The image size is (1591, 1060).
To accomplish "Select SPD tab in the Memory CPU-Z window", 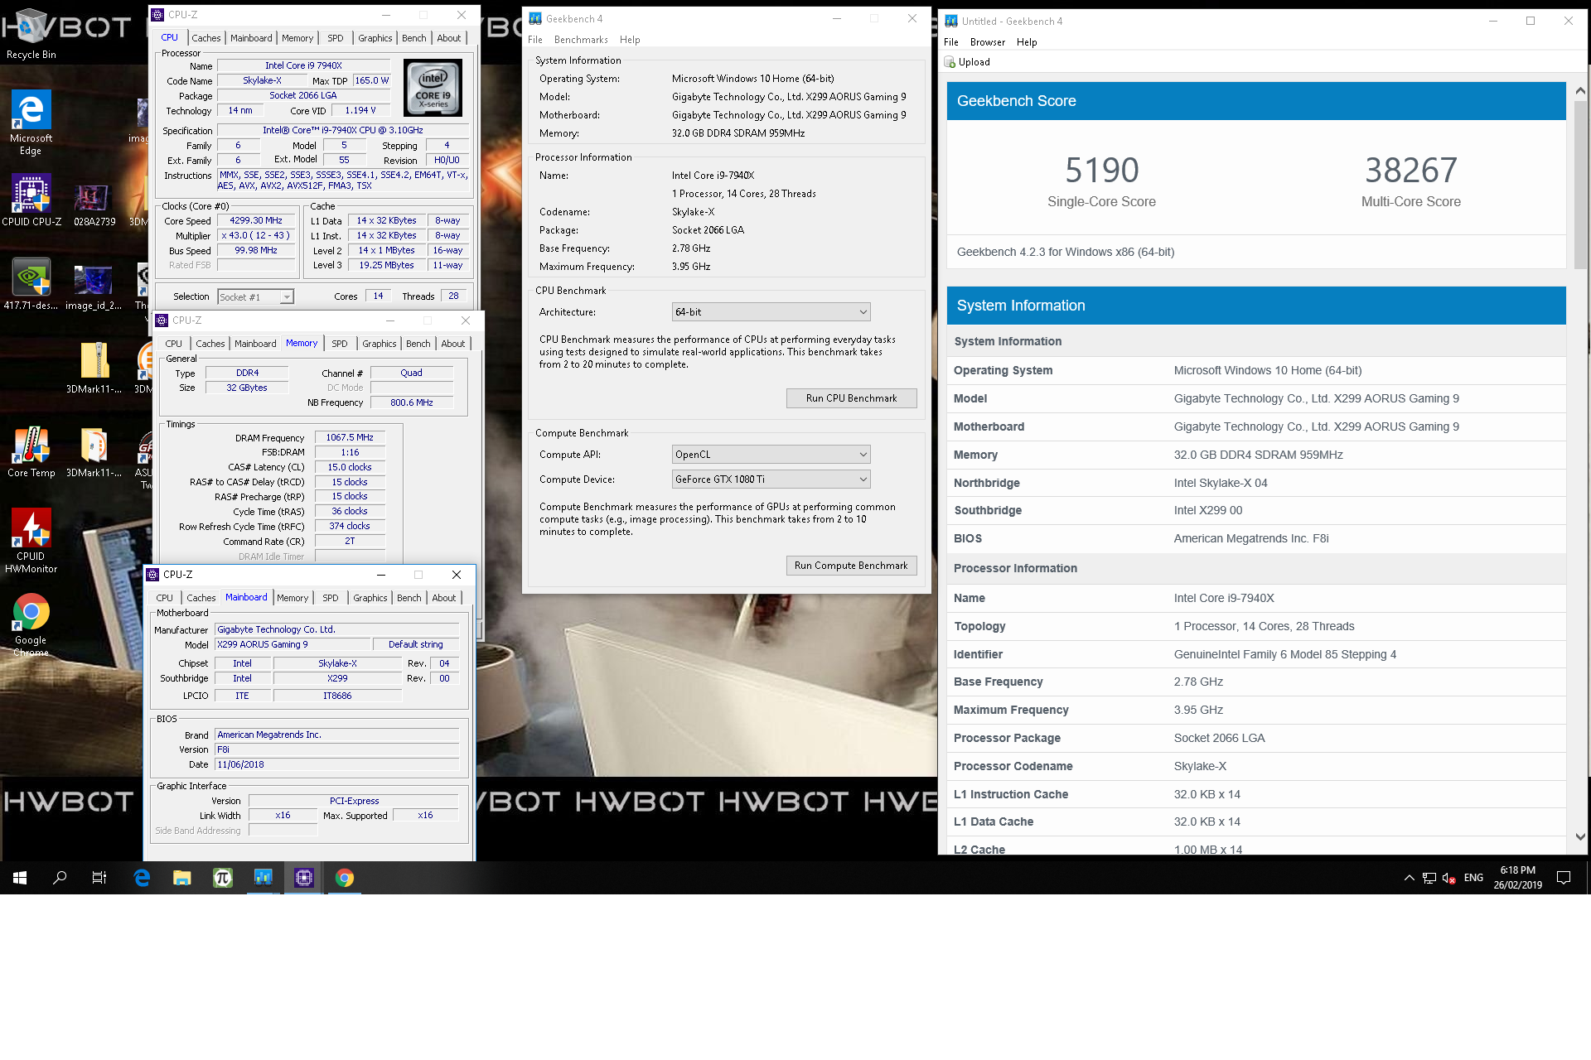I will click(340, 344).
